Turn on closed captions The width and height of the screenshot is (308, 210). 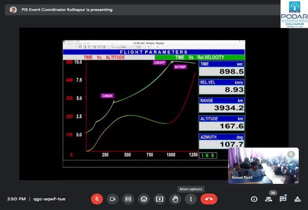tap(128, 199)
